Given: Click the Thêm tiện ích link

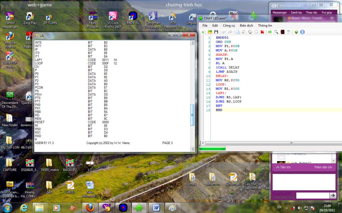Looking at the screenshot, I should tap(323, 167).
